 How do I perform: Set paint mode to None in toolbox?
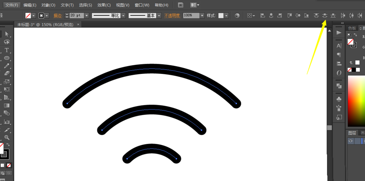click(x=9, y=165)
